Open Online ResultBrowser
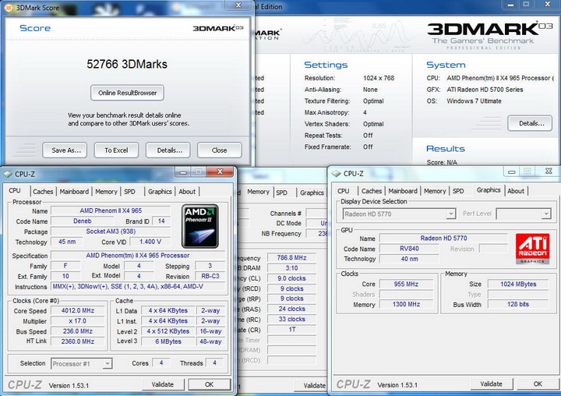This screenshot has width=561, height=396. (127, 93)
